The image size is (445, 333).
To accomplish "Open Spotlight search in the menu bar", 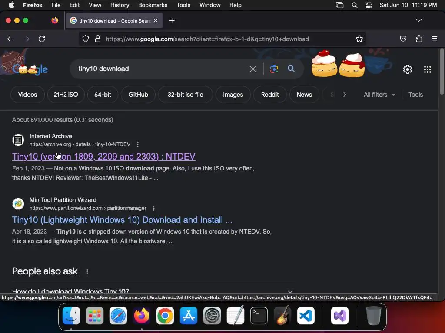I will point(355,5).
